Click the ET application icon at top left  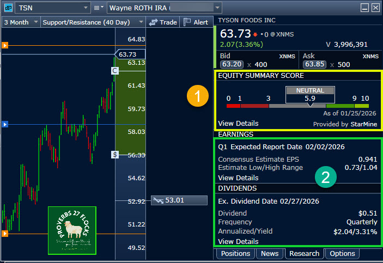pyautogui.click(x=8, y=8)
